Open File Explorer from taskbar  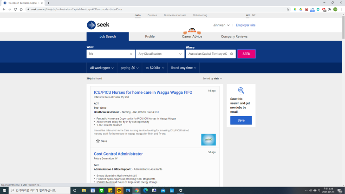pyautogui.click(x=84, y=190)
